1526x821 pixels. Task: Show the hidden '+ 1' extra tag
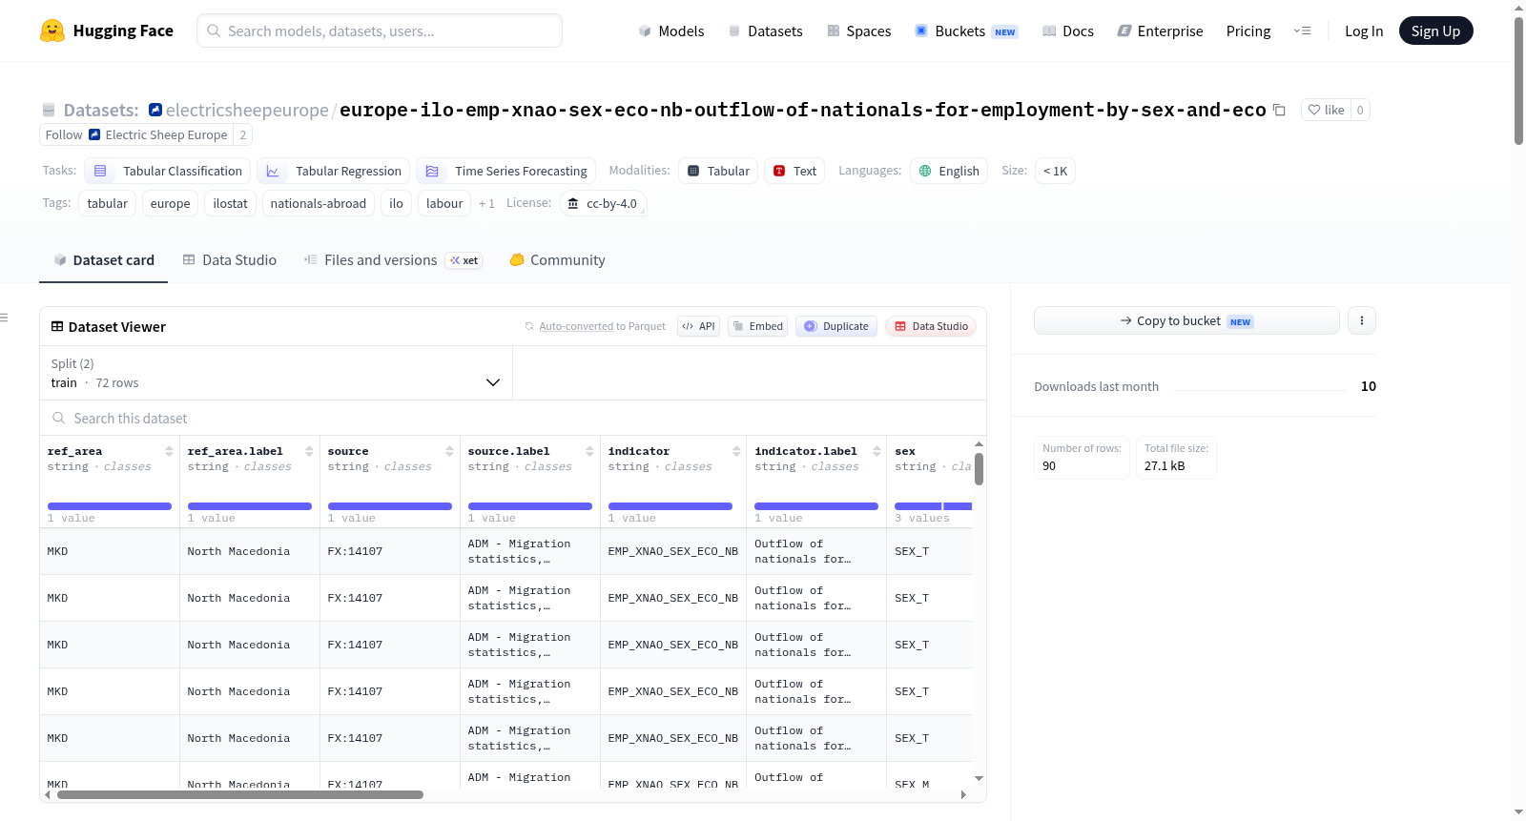tap(486, 203)
